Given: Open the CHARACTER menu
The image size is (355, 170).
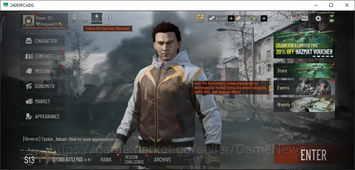Looking at the screenshot, I should [43, 41].
